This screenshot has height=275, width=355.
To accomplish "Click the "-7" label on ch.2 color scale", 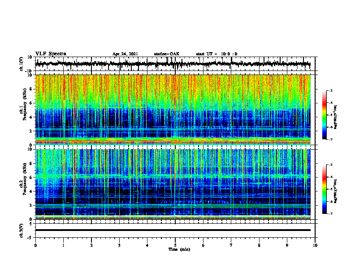I will coord(331,214).
